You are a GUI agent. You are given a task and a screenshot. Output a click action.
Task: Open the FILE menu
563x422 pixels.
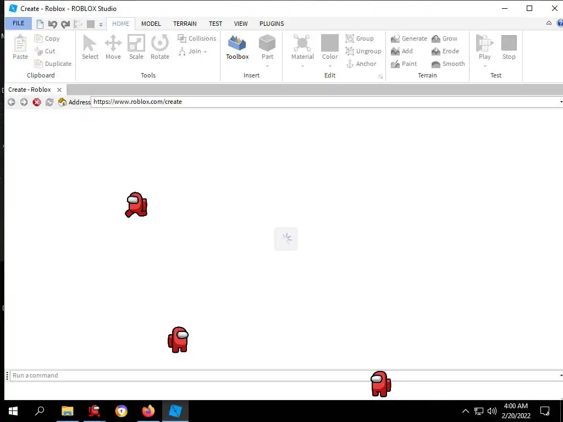tap(18, 23)
